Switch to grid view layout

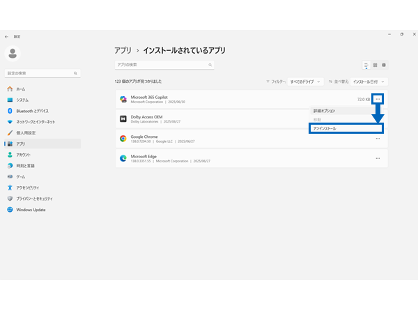[375, 65]
